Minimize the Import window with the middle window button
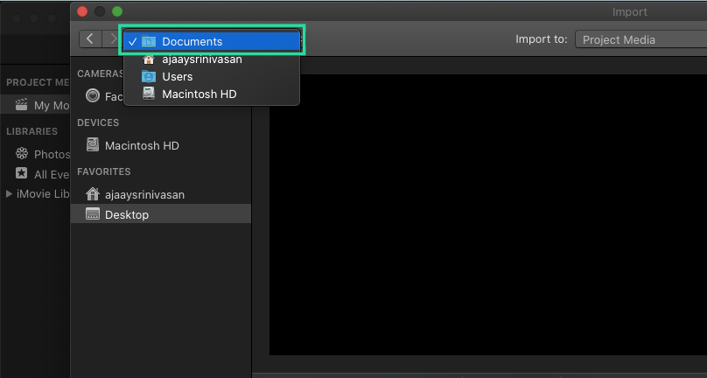This screenshot has width=707, height=378. tap(100, 11)
